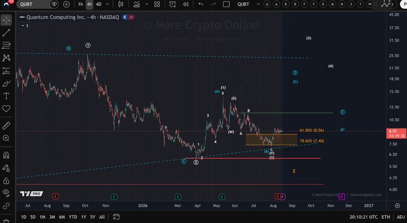Viewport: 407px width, 223px height.
Task: Toggle ADJ dividend adjustment
Action: point(401,217)
